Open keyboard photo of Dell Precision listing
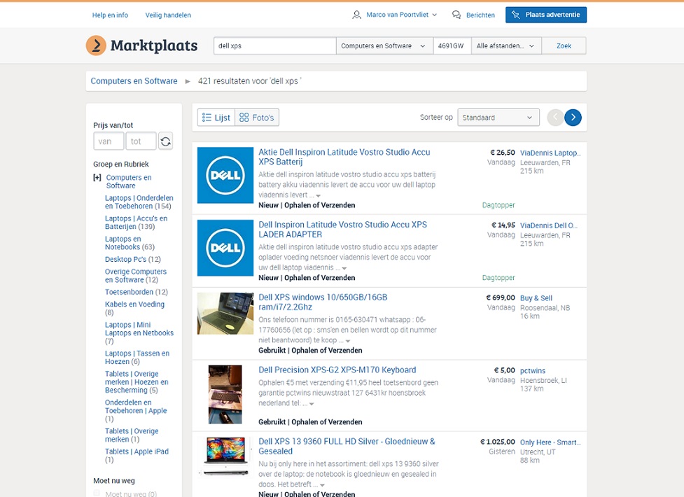 (x=225, y=395)
